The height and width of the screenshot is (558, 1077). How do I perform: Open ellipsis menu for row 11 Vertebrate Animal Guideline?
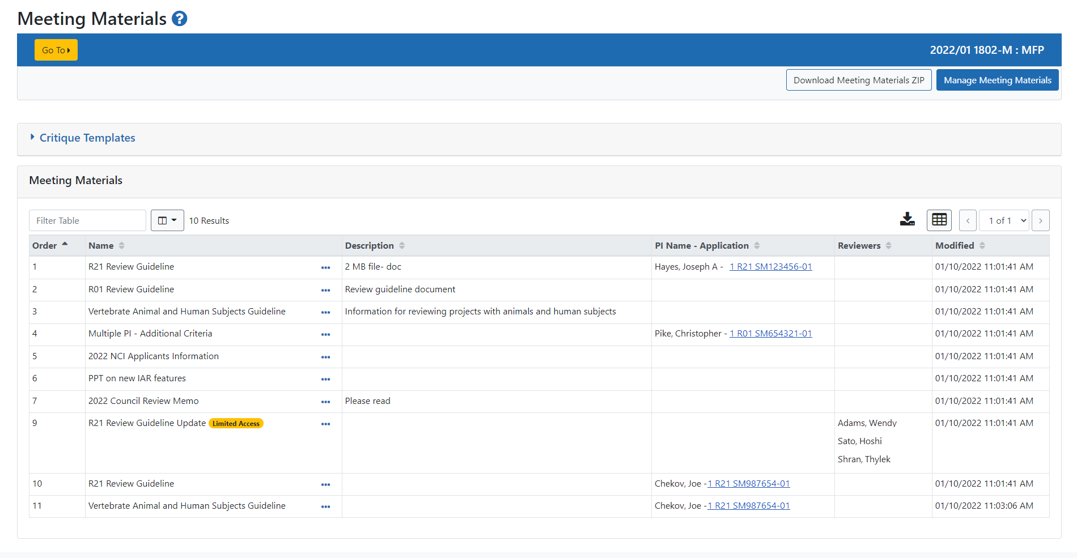[325, 506]
